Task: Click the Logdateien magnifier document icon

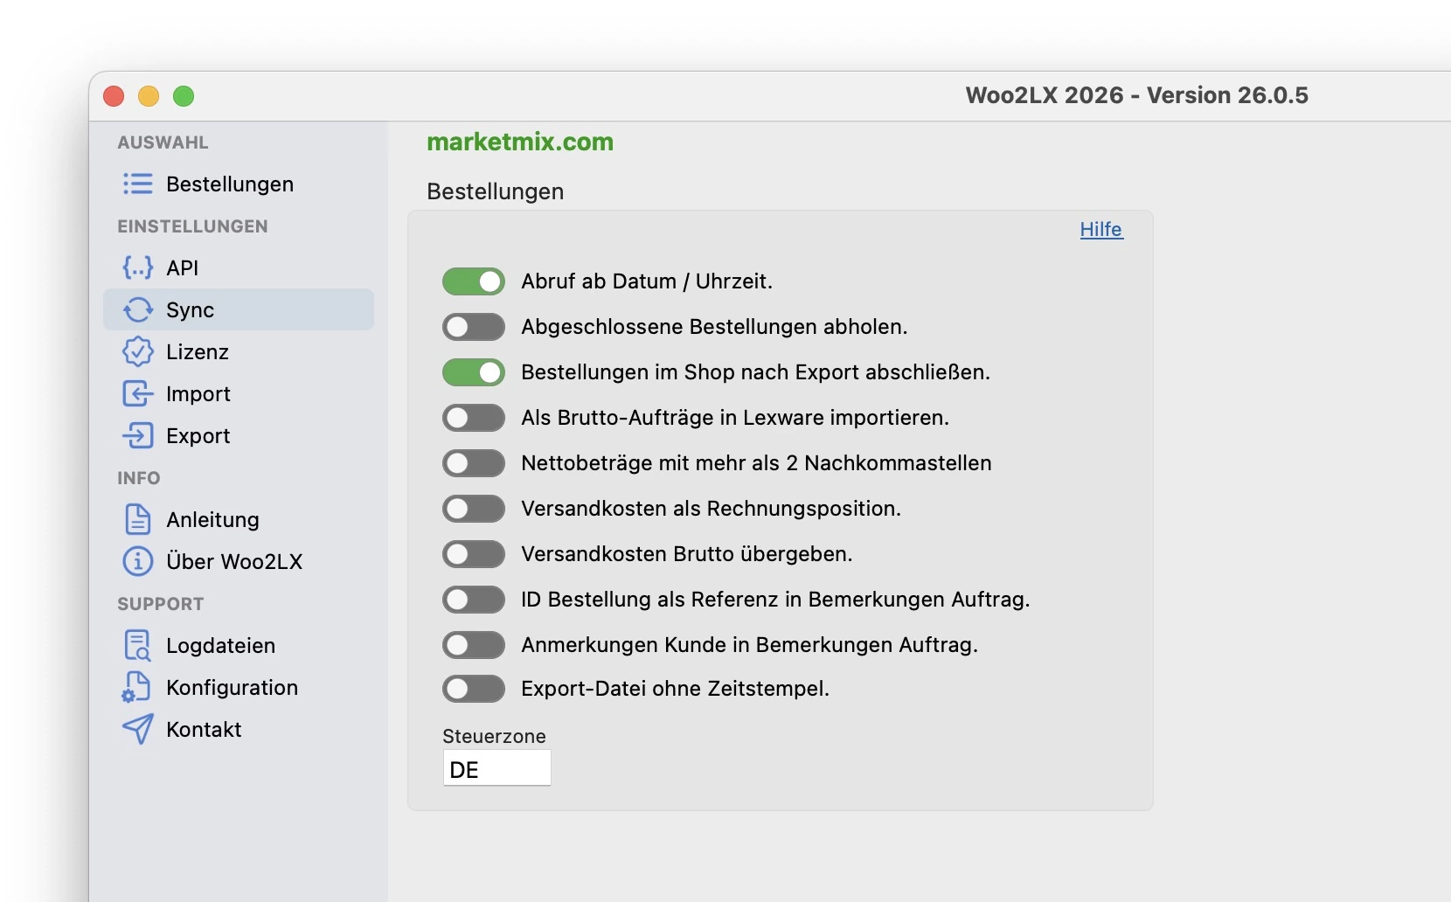Action: click(x=137, y=645)
